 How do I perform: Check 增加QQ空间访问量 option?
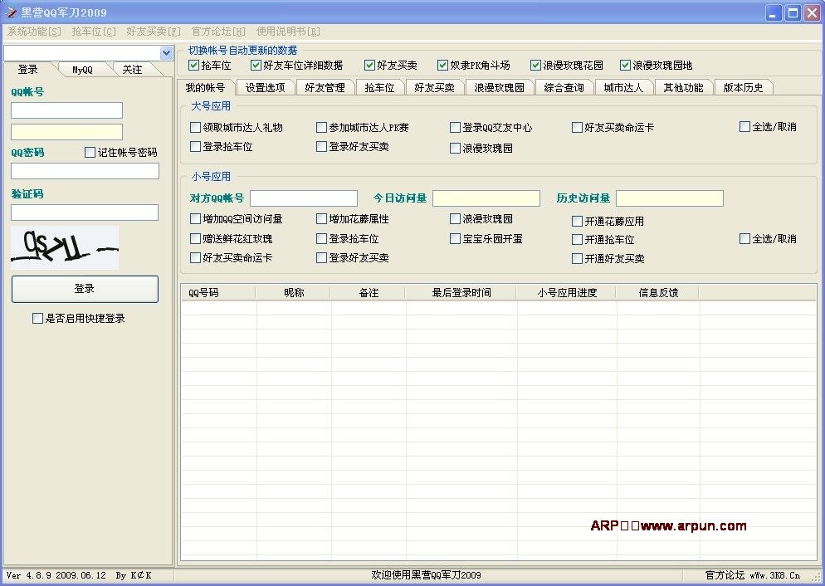coord(195,218)
